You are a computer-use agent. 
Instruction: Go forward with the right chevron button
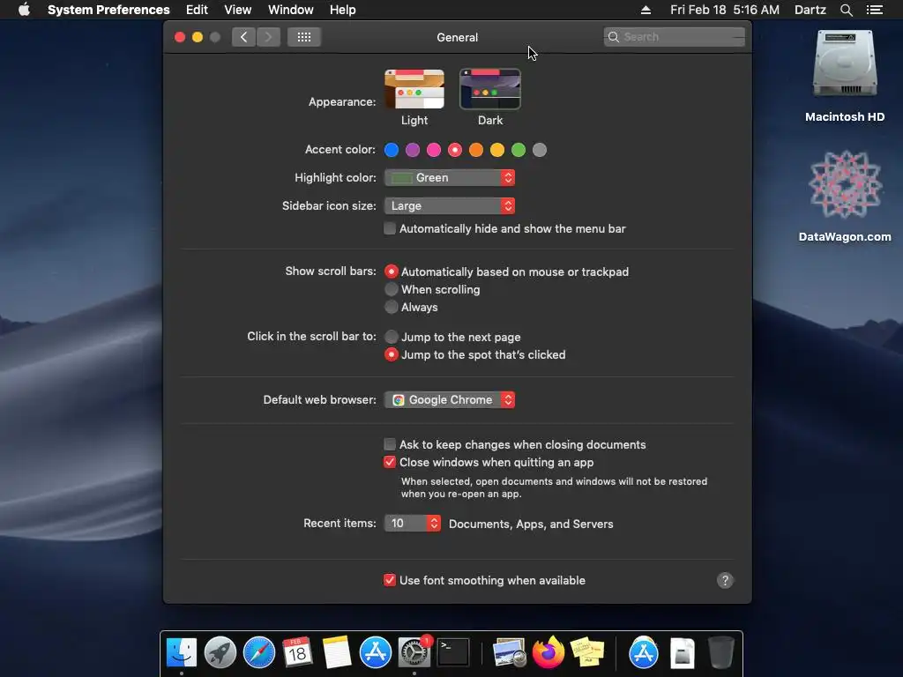[268, 37]
